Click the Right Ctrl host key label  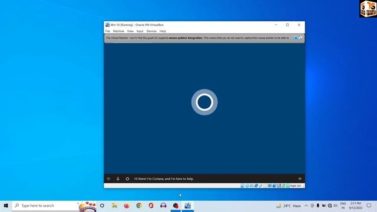pyautogui.click(x=296, y=186)
